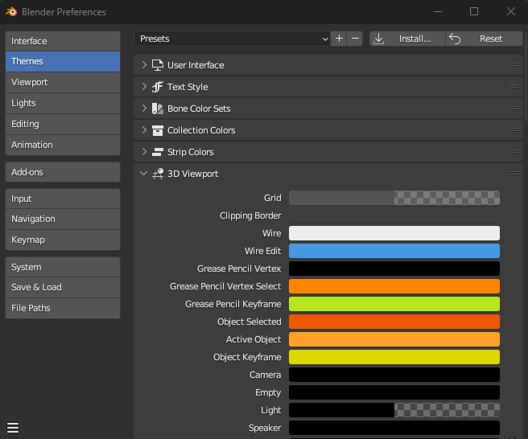Viewport: 528px width, 439px height.
Task: Click the Collection Colors archive icon
Action: [x=157, y=130]
